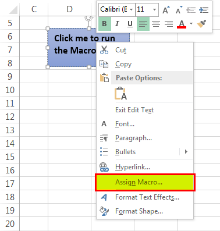220x231 pixels.
Task: Toggle Underline formatting in mini toolbar
Action: (130, 24)
